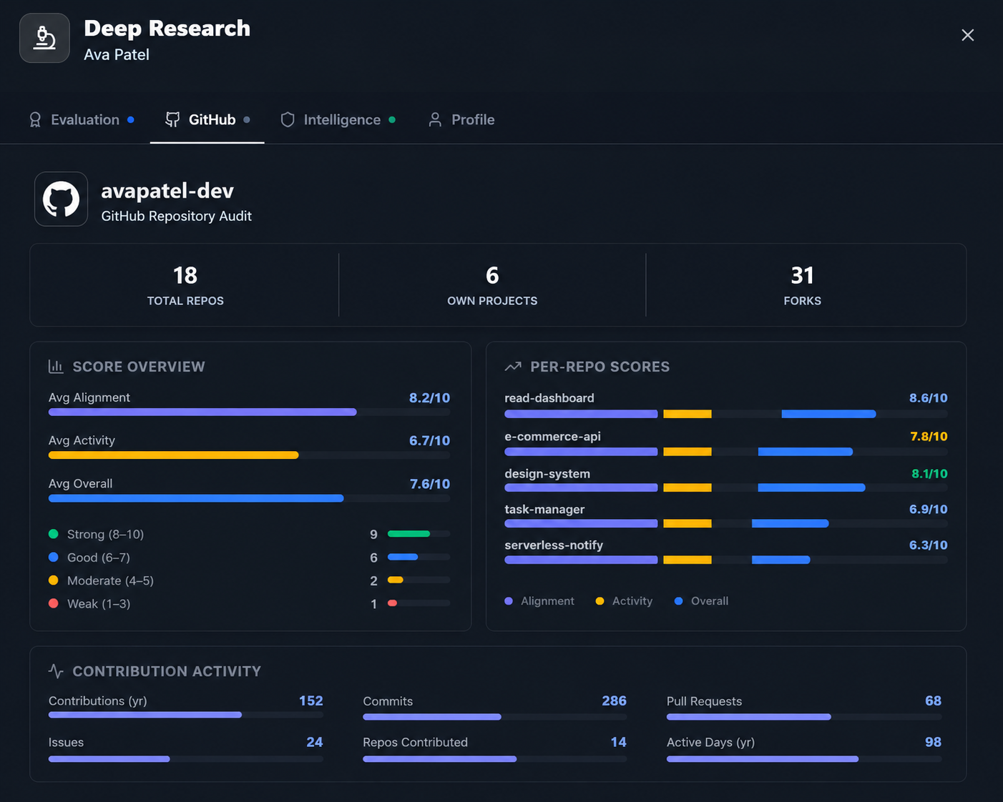Click the Overall legend dot
The height and width of the screenshot is (802, 1003).
[678, 601]
